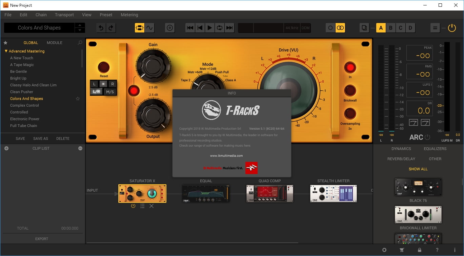Select the R channel button

(x=113, y=84)
